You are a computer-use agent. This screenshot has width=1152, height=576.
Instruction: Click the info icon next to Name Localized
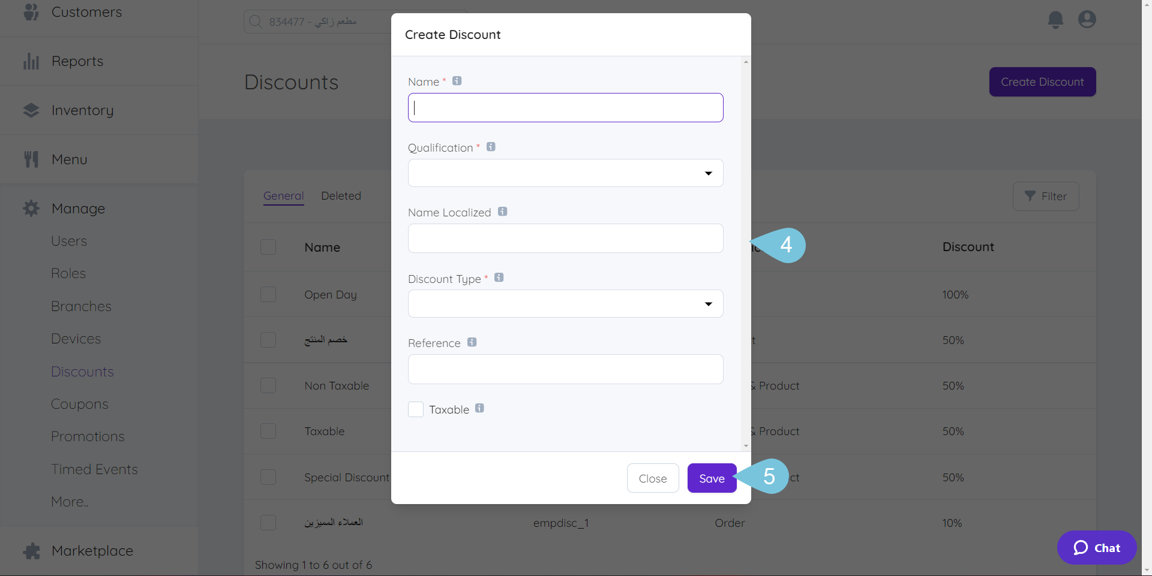(503, 212)
